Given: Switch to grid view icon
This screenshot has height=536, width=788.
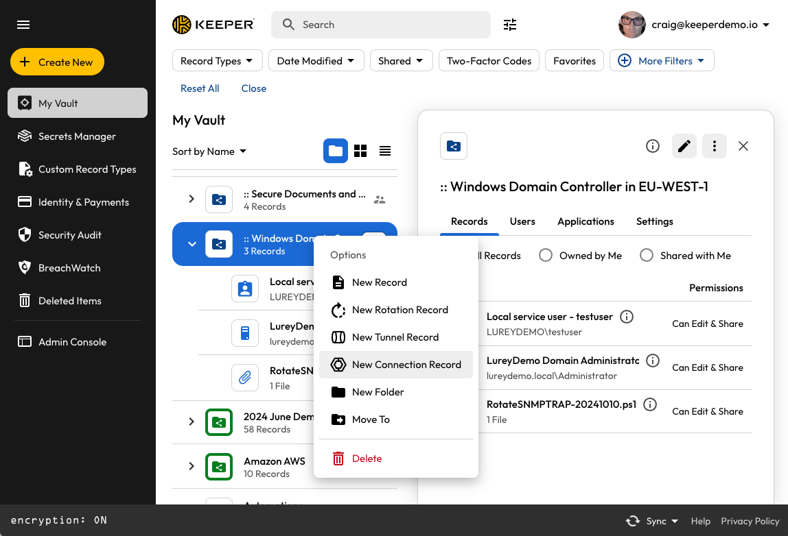Looking at the screenshot, I should [x=360, y=151].
